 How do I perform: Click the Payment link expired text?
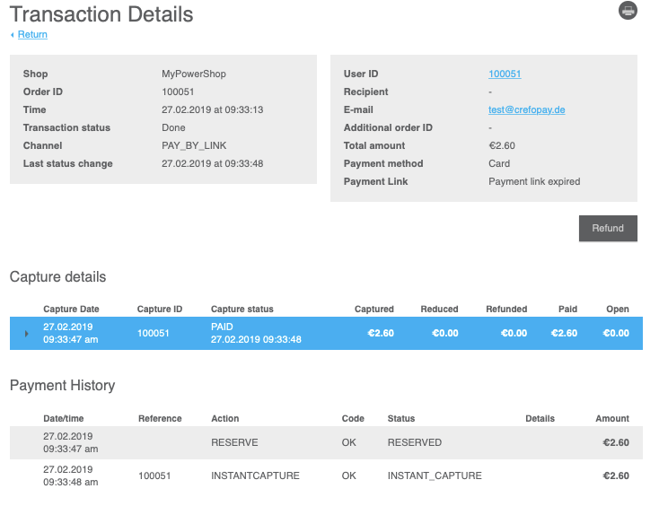click(534, 181)
